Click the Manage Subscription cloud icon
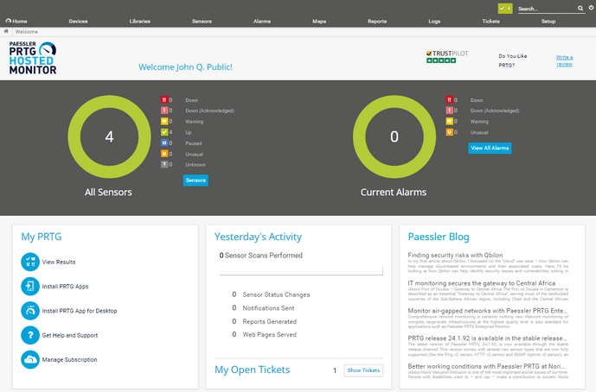 point(29,359)
